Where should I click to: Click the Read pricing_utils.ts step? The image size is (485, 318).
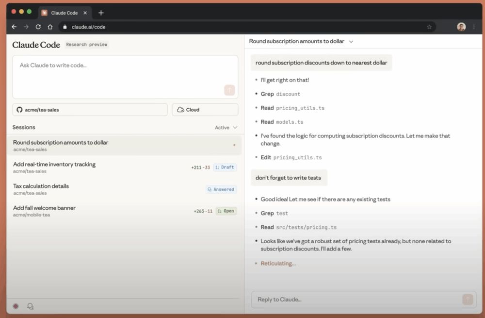(x=292, y=108)
